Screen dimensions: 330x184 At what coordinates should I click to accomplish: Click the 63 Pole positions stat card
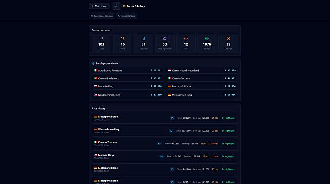point(165,43)
